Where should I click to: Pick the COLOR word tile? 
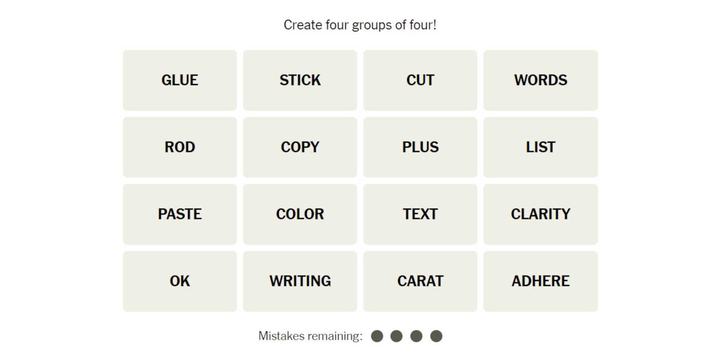[300, 214]
